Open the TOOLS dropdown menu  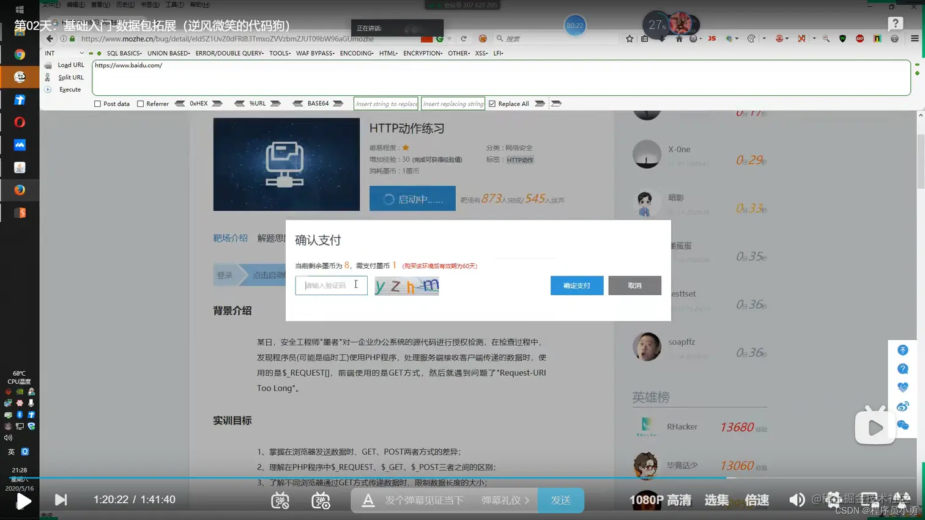click(x=280, y=53)
